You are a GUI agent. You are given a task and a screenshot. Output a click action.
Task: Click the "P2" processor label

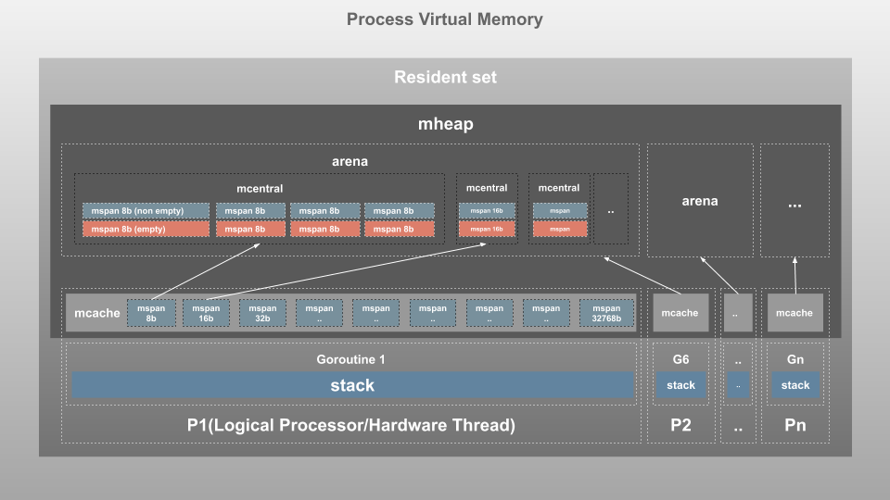coord(680,426)
